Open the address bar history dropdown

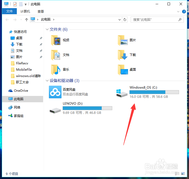(119, 20)
